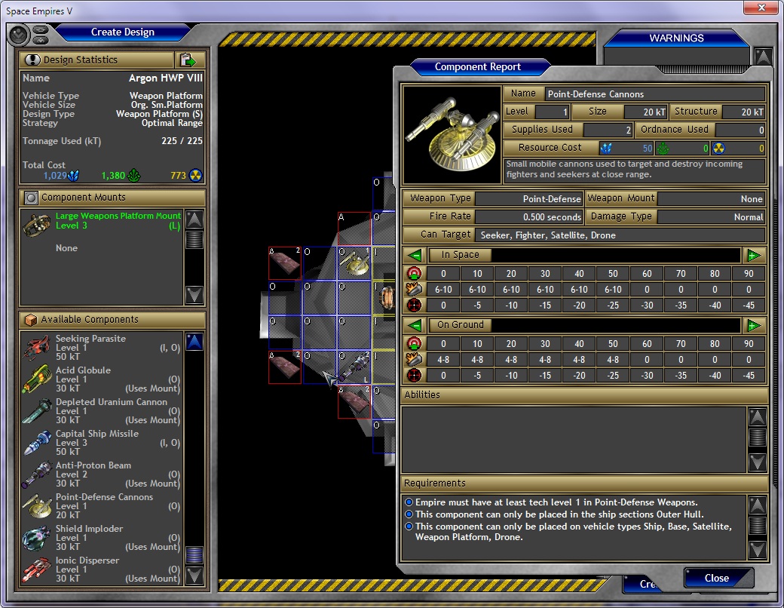This screenshot has height=608, width=784.
Task: Click the Abilities box up arrow
Action: click(x=757, y=417)
